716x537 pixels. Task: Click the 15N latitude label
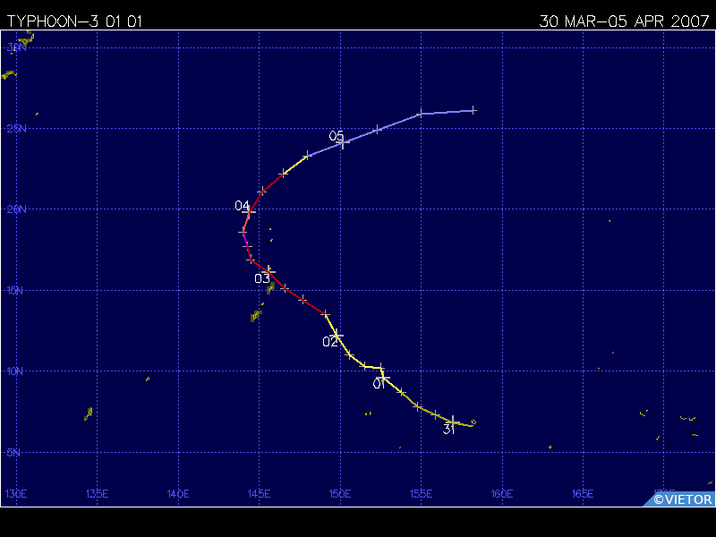pyautogui.click(x=16, y=291)
